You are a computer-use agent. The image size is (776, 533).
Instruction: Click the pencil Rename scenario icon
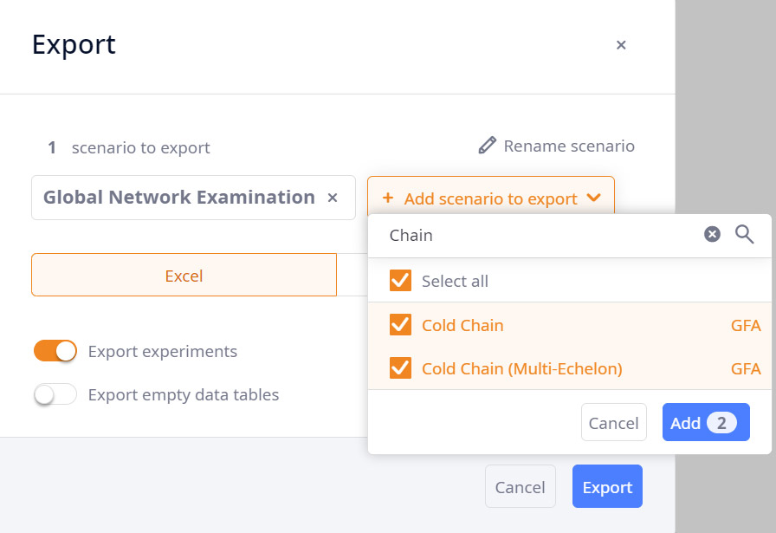pos(487,146)
